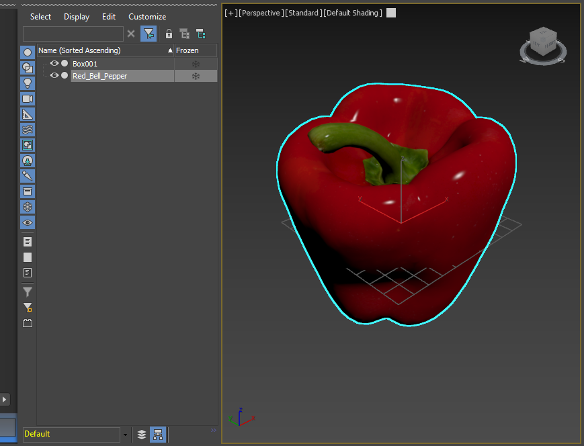584x446 pixels.
Task: Toggle the space warps display filter
Action: point(28,130)
